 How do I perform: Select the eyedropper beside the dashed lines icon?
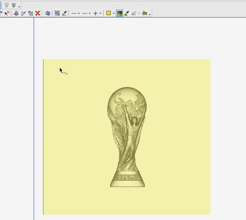64,13
